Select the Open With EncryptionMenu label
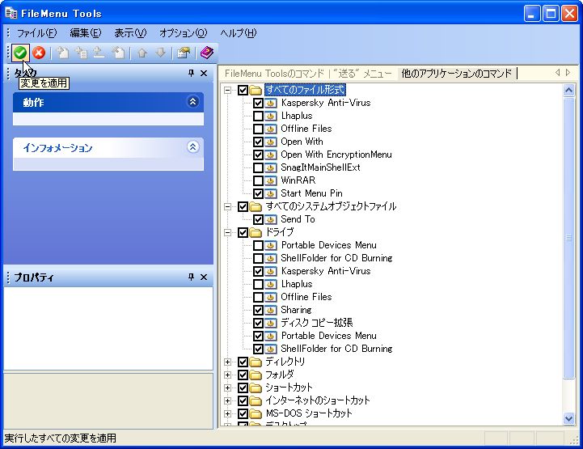Viewport: 583px width, 449px height. [336, 155]
